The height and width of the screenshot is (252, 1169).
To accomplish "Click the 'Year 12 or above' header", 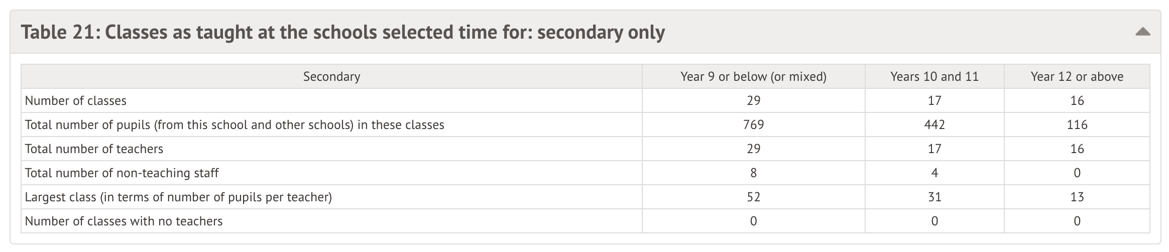I will coord(1077,77).
